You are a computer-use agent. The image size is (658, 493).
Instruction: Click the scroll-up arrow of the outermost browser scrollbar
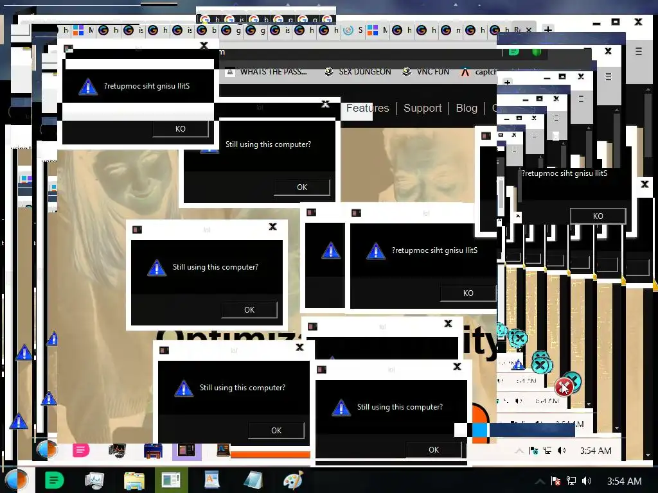[x=648, y=90]
